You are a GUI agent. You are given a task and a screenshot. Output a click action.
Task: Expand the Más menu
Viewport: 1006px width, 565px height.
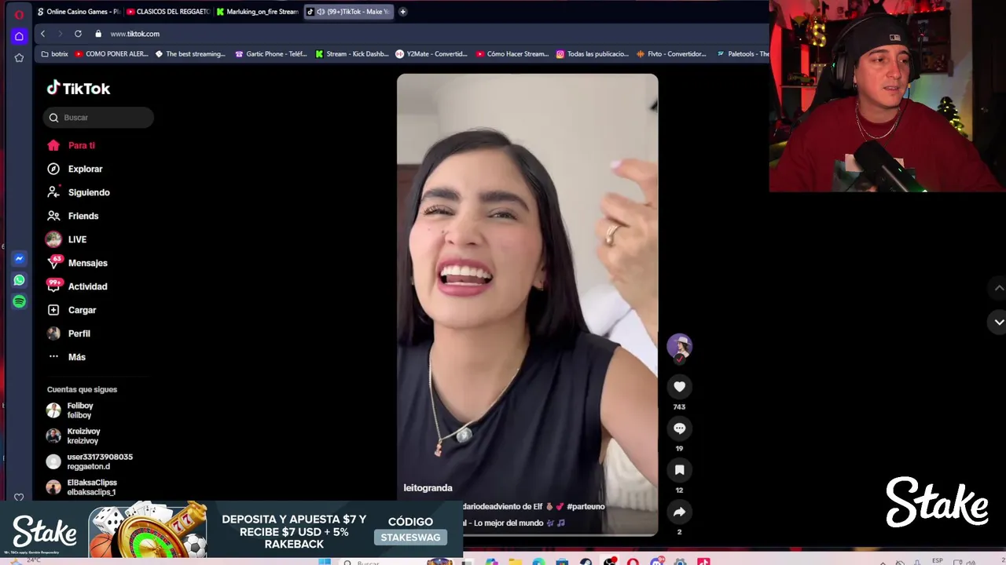tap(66, 357)
